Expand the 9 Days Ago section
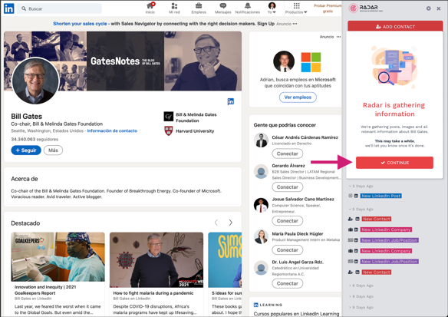Screen dimensions: 448x317 (x=361, y=307)
